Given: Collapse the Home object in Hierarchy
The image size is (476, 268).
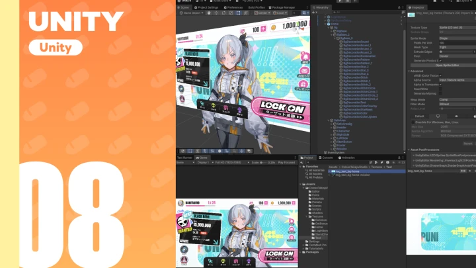Looking at the screenshot, I should click(325, 24).
